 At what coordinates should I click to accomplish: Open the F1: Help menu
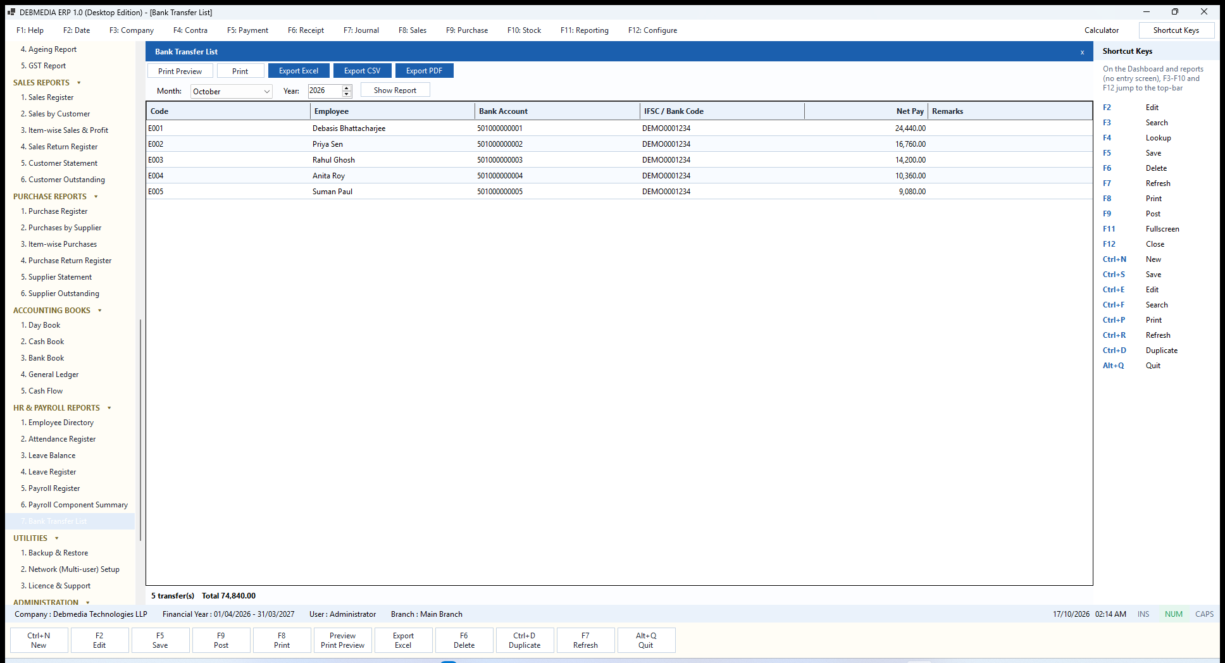[30, 30]
